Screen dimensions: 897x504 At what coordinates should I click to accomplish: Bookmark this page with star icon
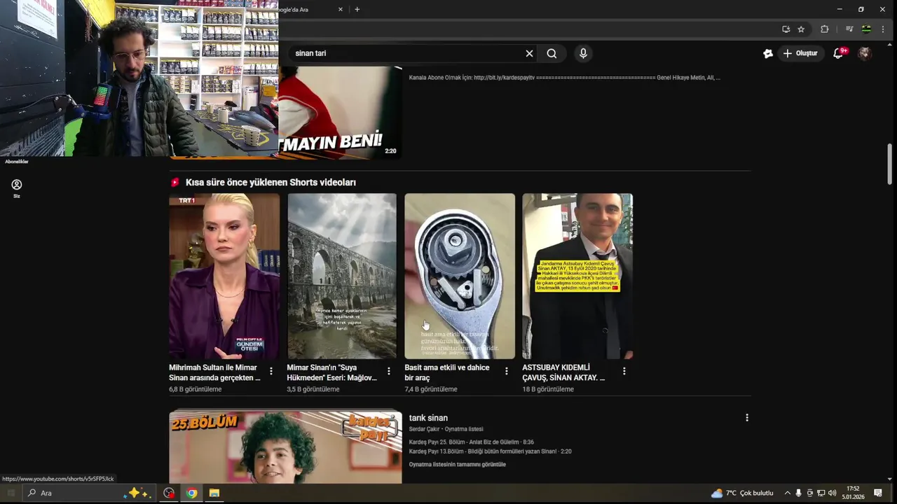tap(801, 29)
